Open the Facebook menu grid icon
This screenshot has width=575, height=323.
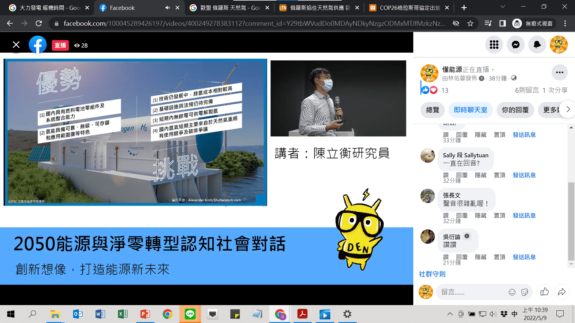(x=494, y=45)
